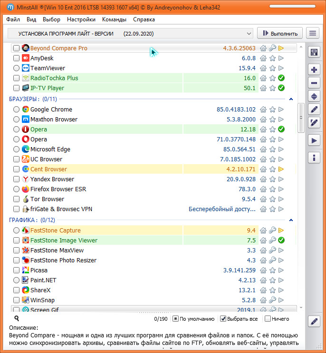Image resolution: width=326 pixels, height=353 pixels.
Task: Click the save icon in the right sidebar
Action: coord(314,52)
